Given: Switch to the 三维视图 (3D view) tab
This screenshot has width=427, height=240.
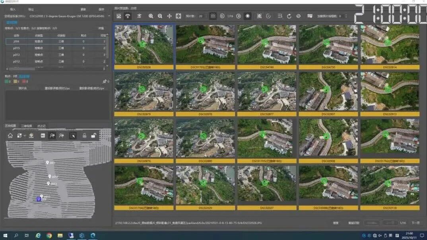Looking at the screenshot, I should [26, 126].
